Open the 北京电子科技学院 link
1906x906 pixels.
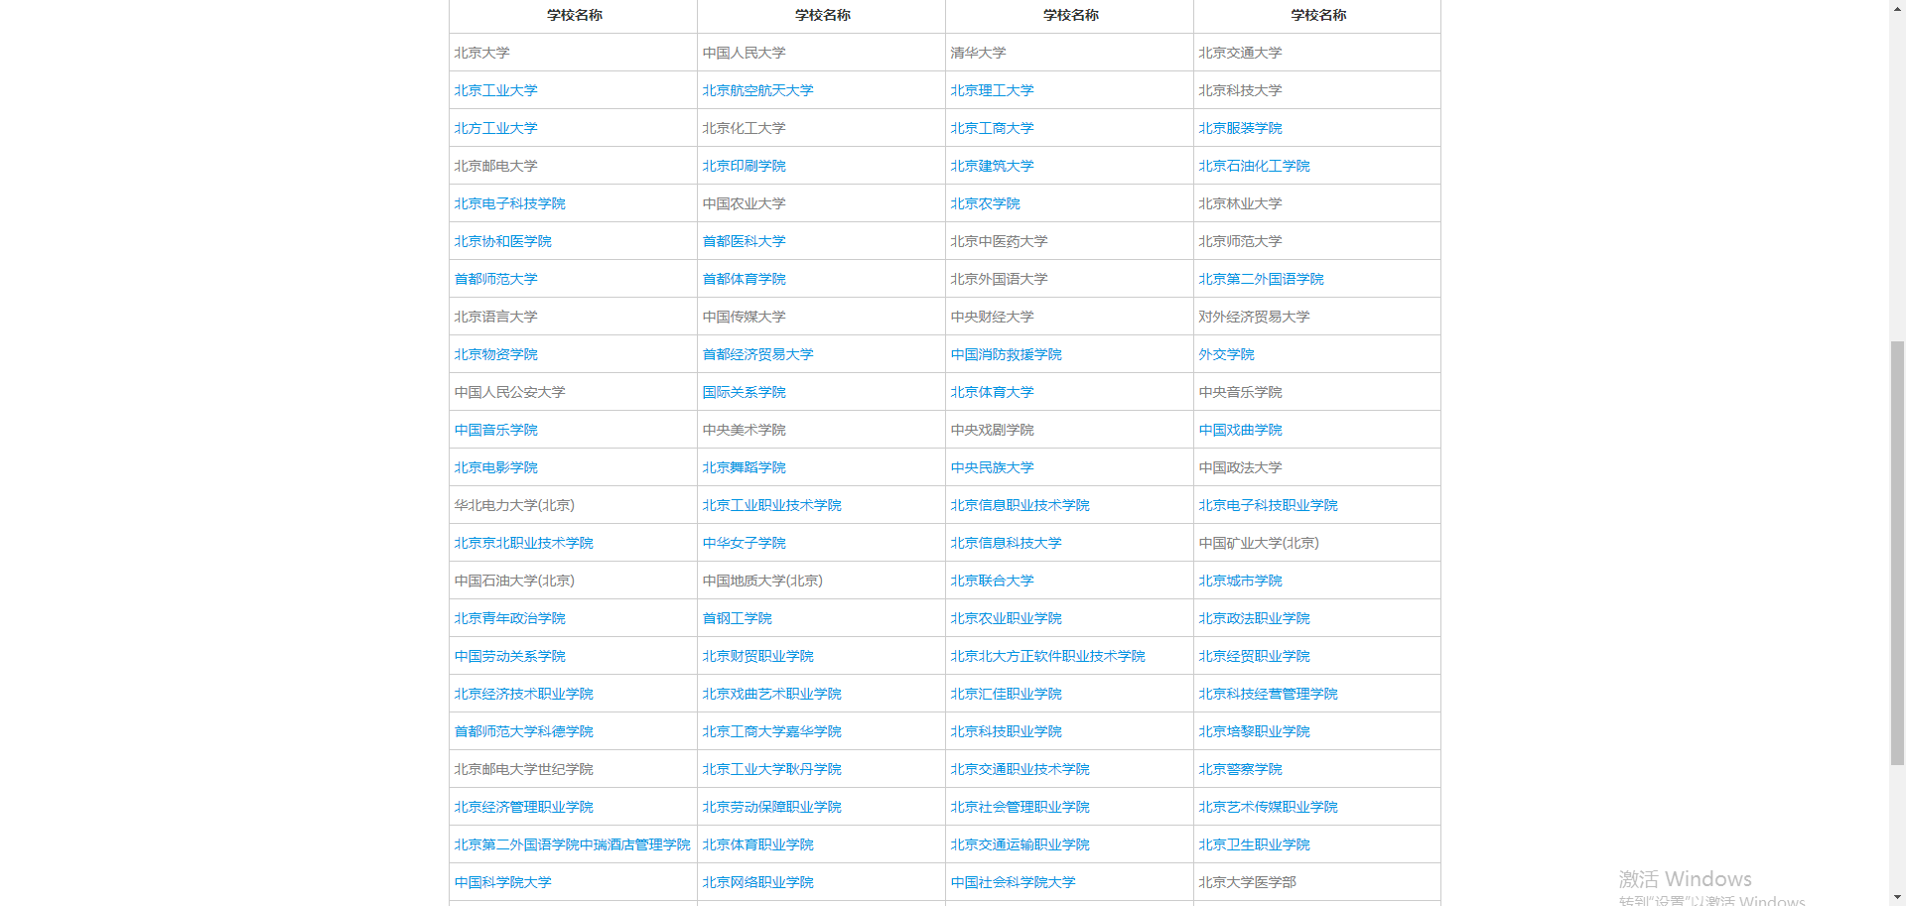click(x=509, y=203)
